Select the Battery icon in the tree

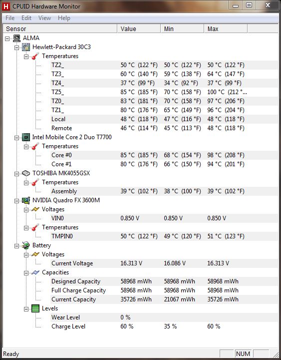tap(26, 245)
